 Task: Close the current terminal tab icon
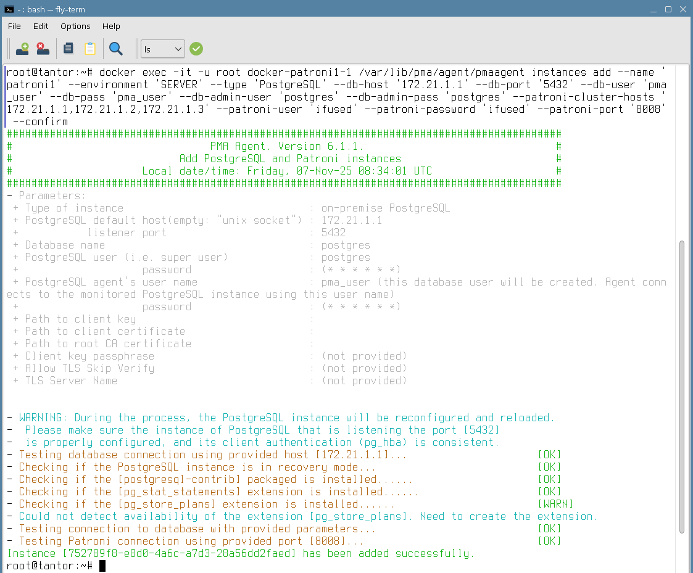click(x=42, y=49)
